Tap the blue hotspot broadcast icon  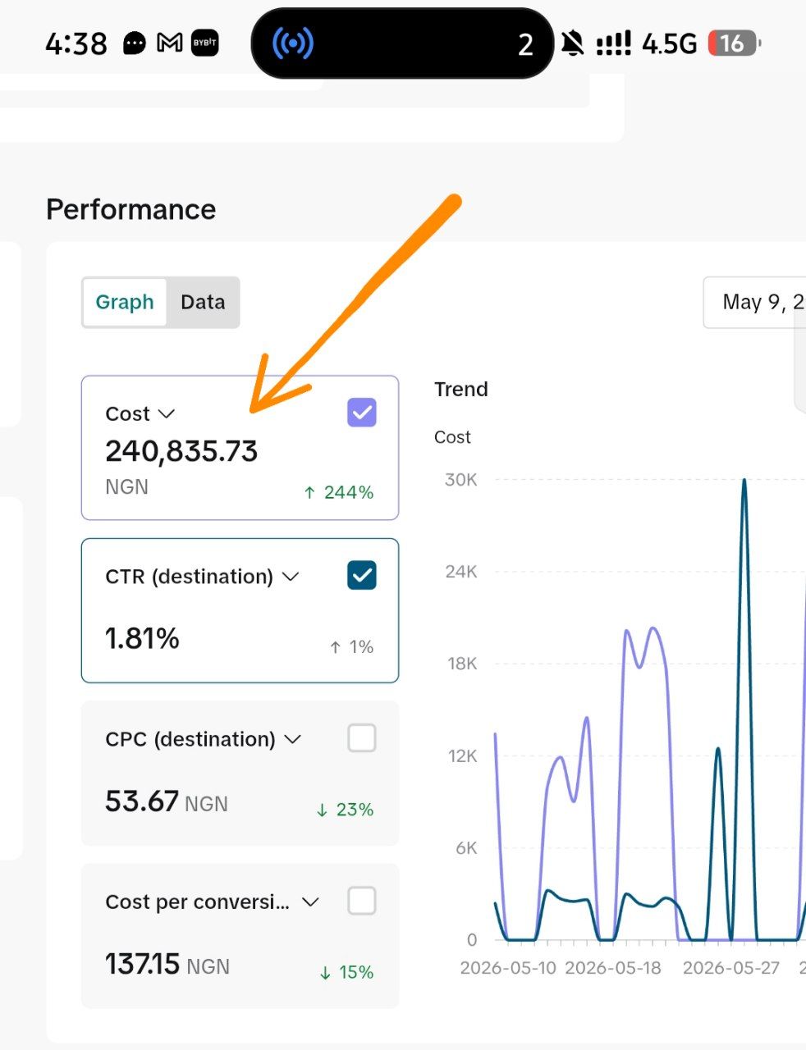(293, 43)
